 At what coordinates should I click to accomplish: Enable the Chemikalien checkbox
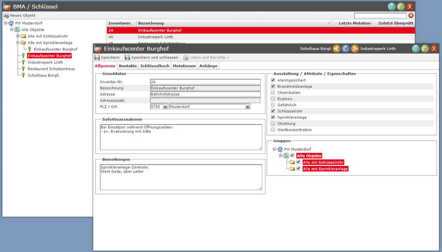[x=273, y=93]
